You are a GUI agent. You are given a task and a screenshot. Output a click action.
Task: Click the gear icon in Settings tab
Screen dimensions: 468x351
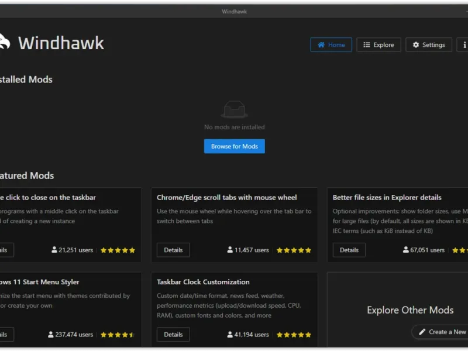416,45
